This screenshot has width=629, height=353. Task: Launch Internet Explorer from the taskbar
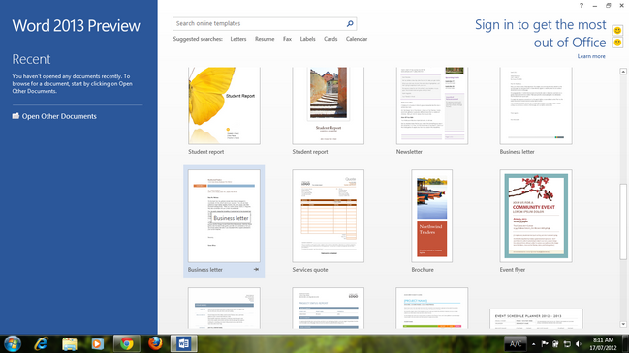pyautogui.click(x=42, y=343)
